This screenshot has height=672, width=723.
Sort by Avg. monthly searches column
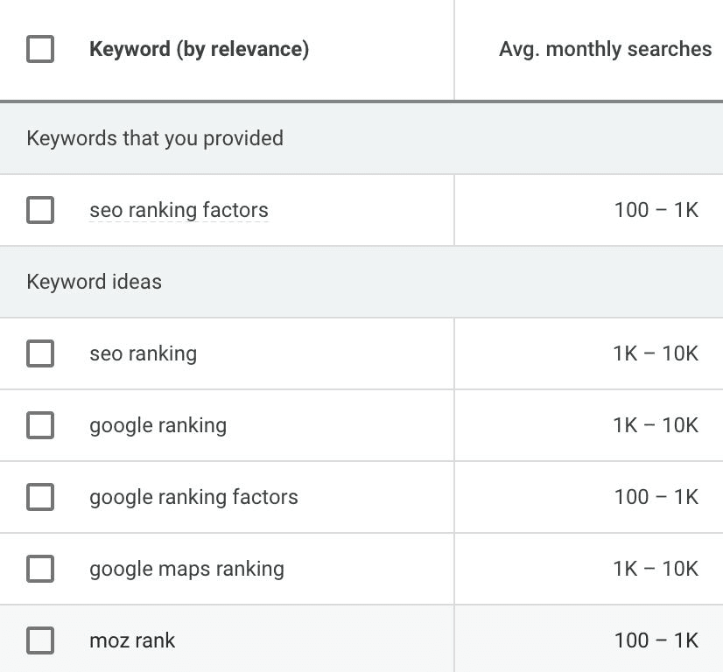click(x=605, y=49)
